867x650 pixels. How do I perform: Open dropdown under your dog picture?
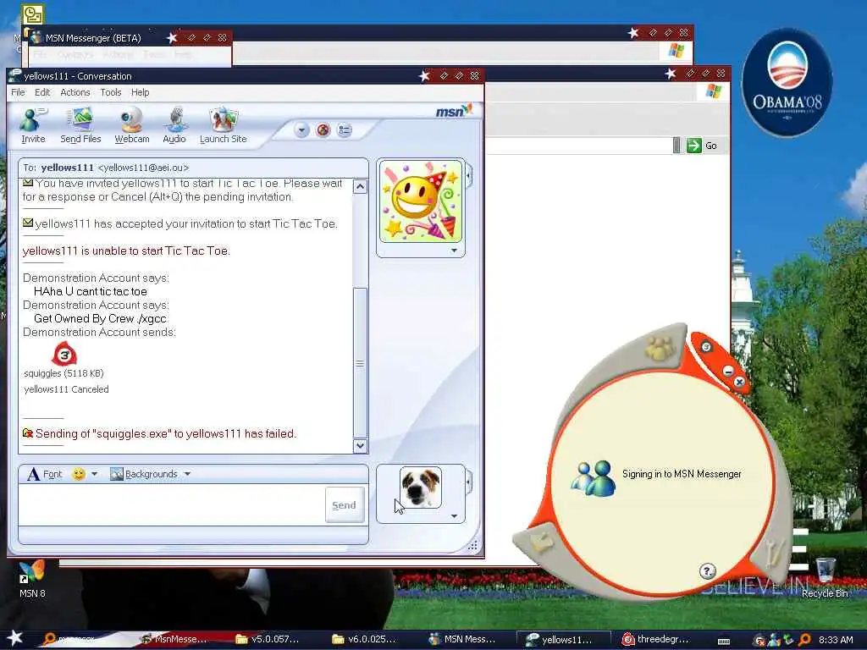pos(454,516)
